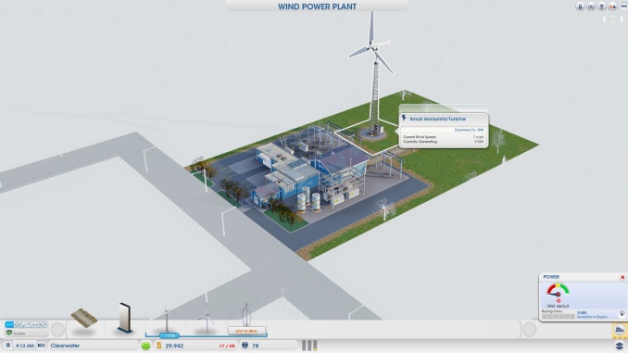Select the straight road drawing tool
The width and height of the screenshot is (628, 353).
tap(9, 324)
